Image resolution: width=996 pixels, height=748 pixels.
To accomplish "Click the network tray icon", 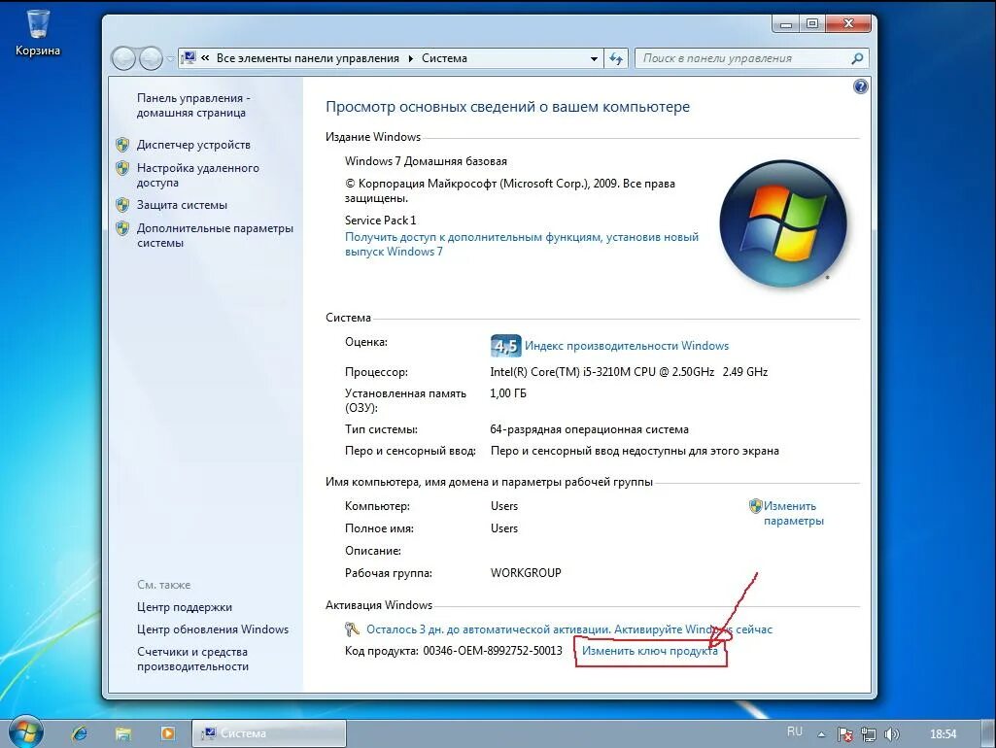I will point(868,734).
